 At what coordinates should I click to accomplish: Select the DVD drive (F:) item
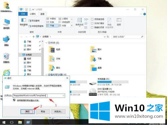tap(105, 92)
